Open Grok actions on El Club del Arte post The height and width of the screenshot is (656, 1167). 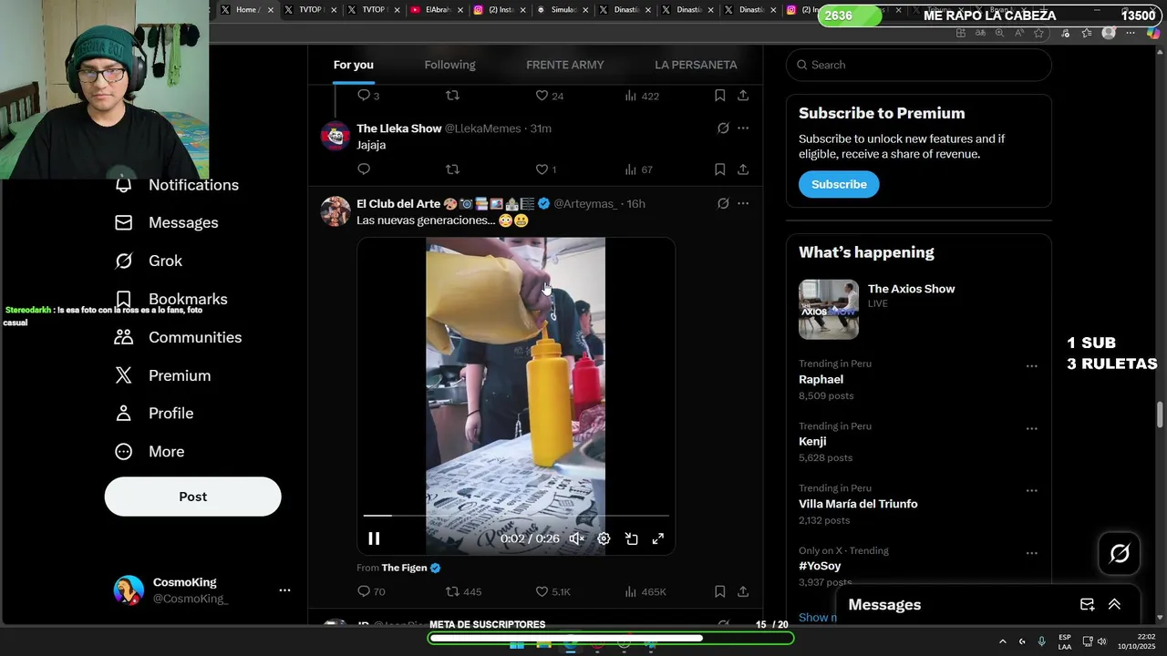coord(723,204)
